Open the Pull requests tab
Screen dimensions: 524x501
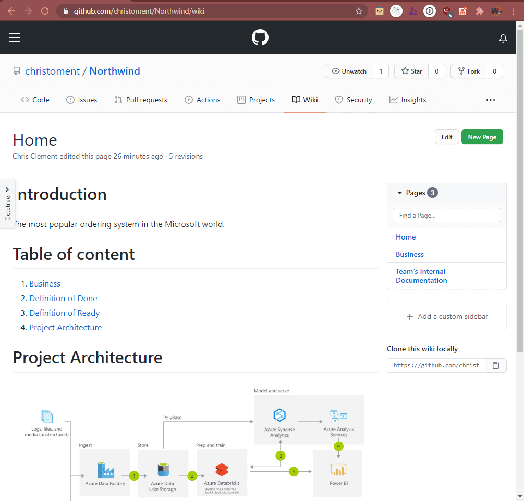(141, 100)
